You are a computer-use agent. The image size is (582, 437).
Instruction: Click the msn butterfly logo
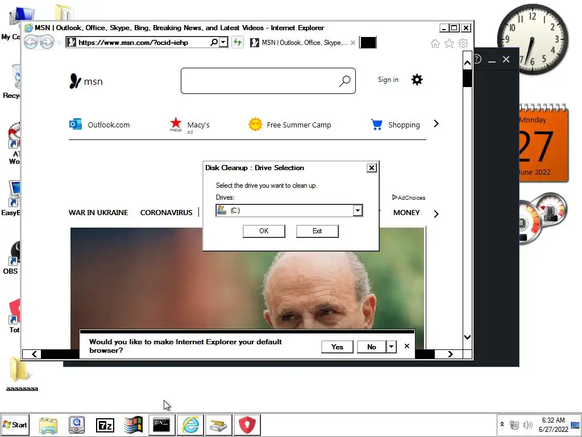tap(86, 81)
